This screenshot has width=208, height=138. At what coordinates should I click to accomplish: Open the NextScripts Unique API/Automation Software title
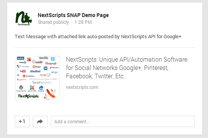tap(127, 68)
